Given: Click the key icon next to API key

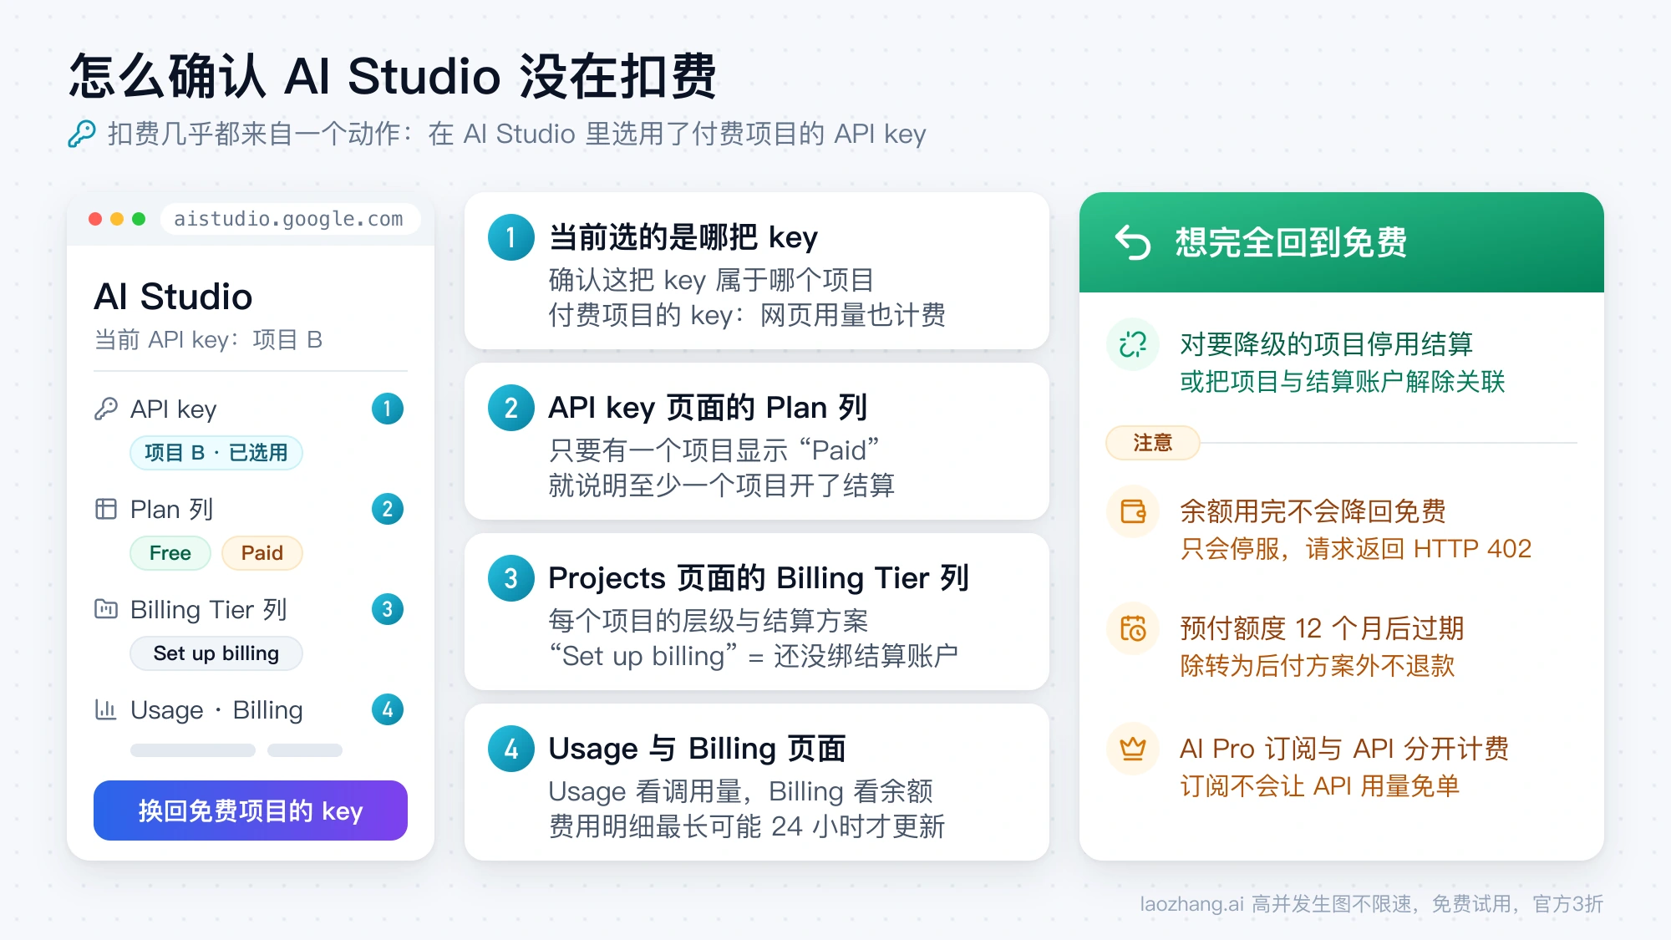Looking at the screenshot, I should [106, 409].
